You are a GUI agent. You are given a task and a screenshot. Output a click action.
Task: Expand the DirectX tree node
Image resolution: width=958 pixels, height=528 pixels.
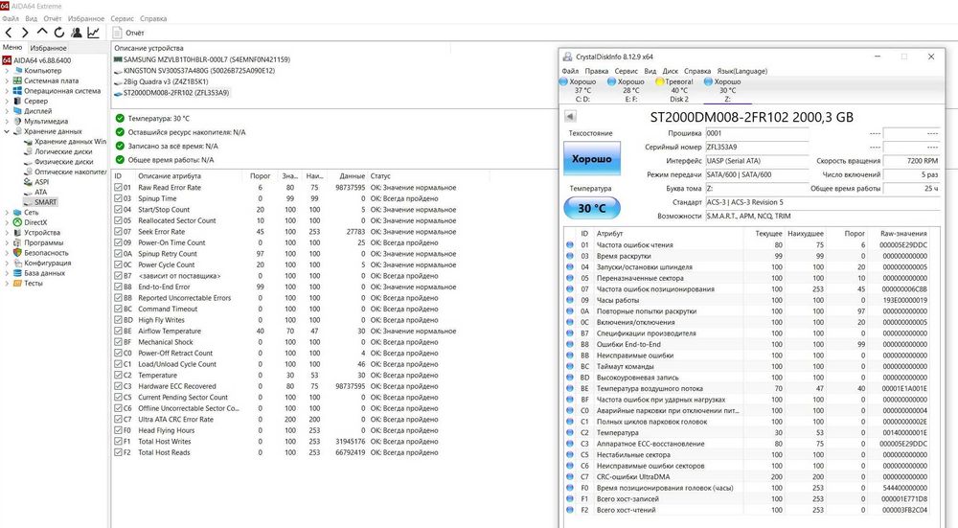[7, 222]
